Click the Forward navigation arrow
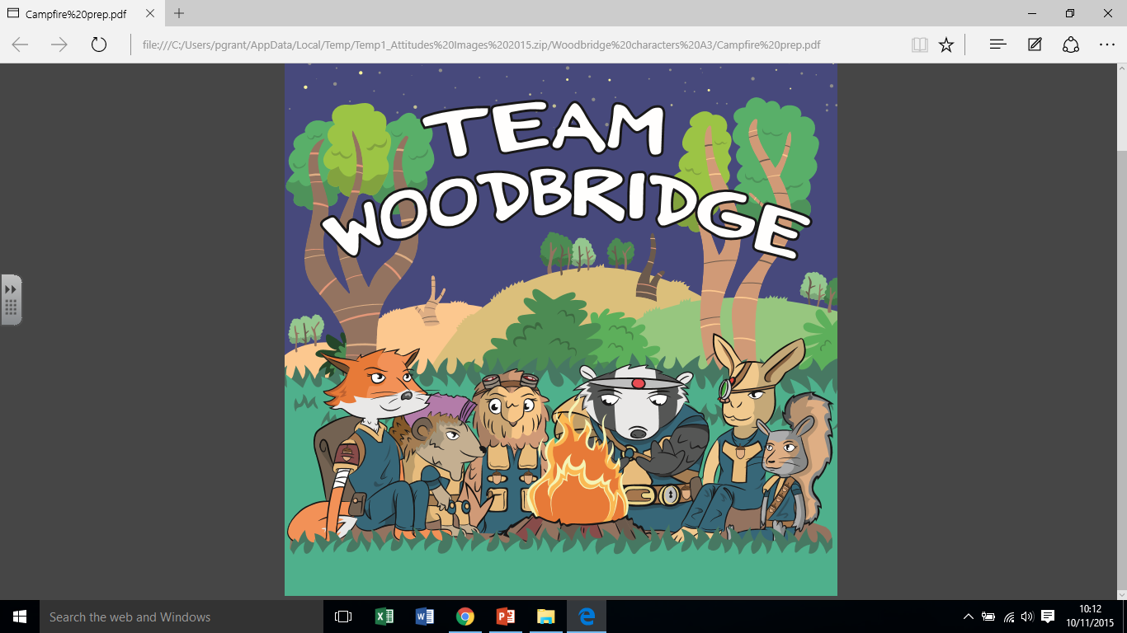Image resolution: width=1127 pixels, height=633 pixels. click(x=59, y=45)
